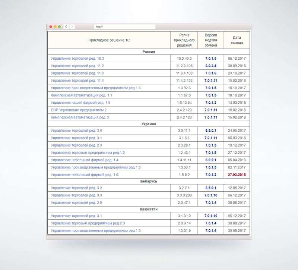Open link Управление торговым предприятием ред.1.2
The image size is (298, 270).
point(88,153)
